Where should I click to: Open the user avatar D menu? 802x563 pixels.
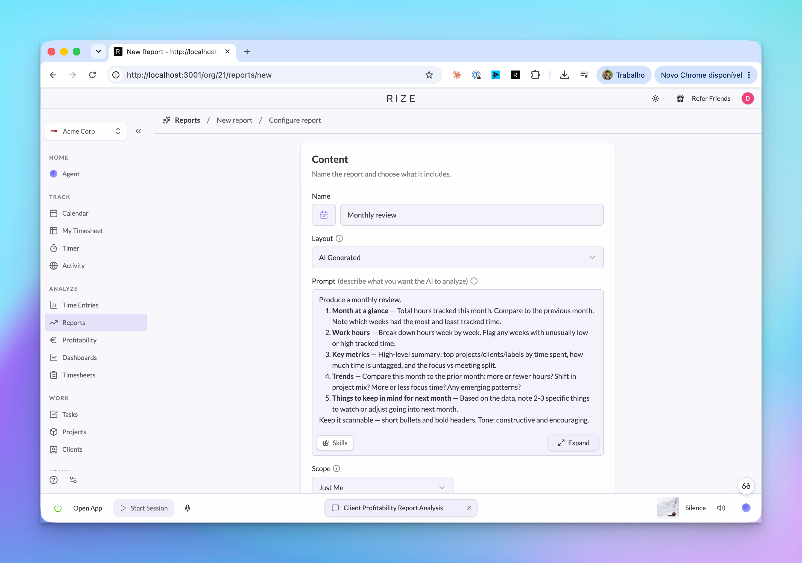click(x=748, y=98)
